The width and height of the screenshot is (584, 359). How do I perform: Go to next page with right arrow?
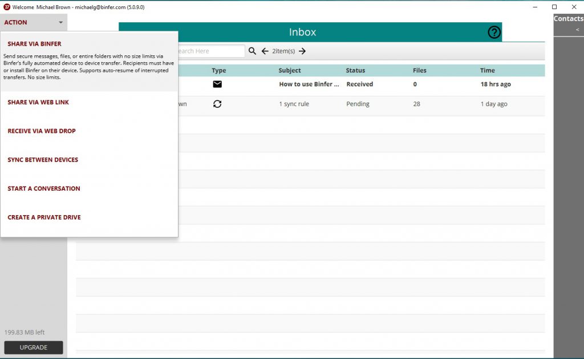302,51
